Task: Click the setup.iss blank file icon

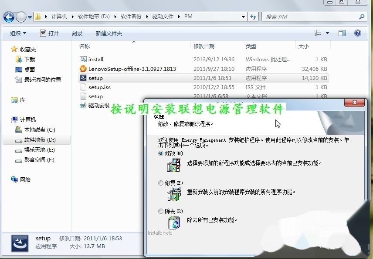Action: click(x=83, y=87)
